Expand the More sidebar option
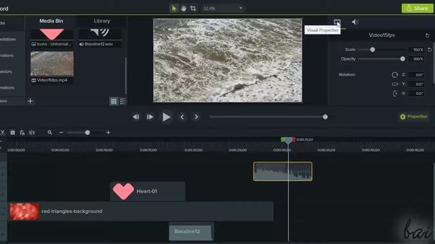 [x=3, y=101]
